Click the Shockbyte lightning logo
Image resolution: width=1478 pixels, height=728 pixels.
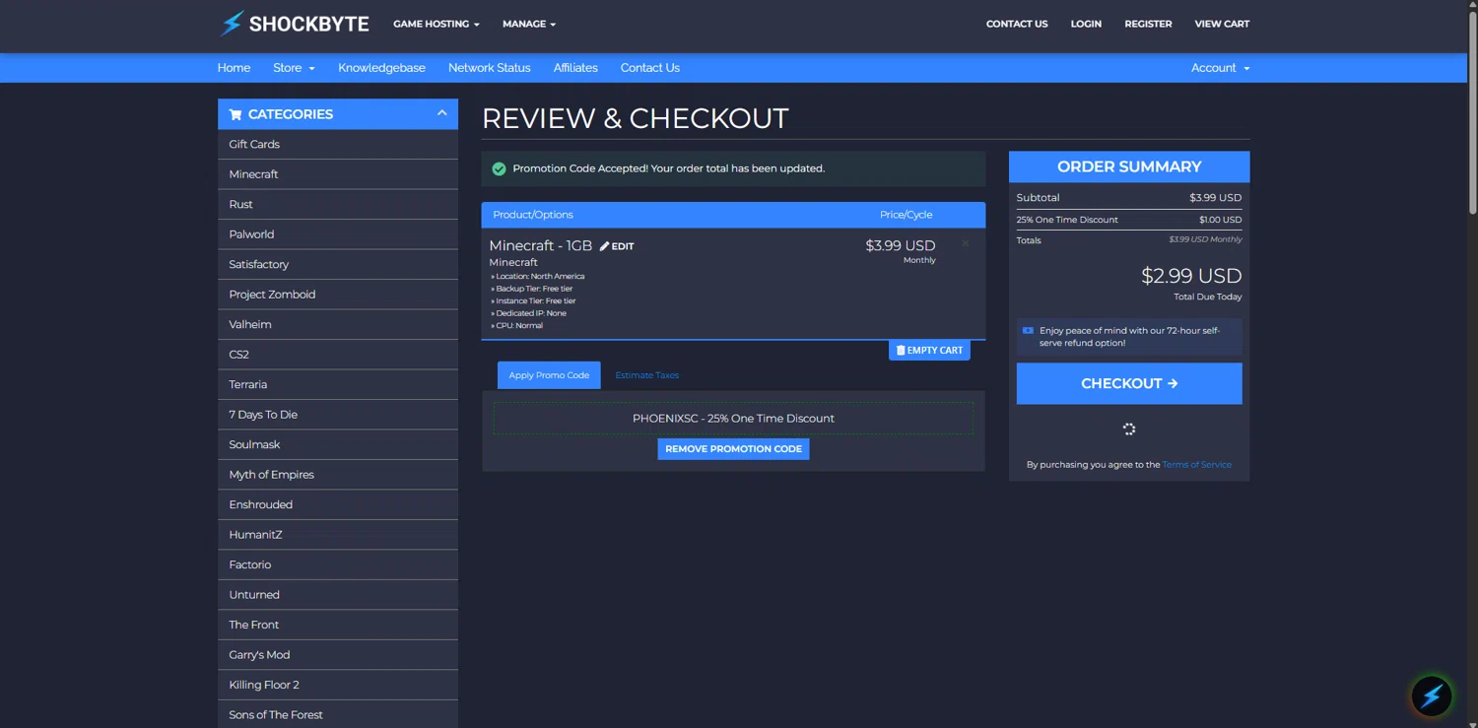tap(294, 24)
